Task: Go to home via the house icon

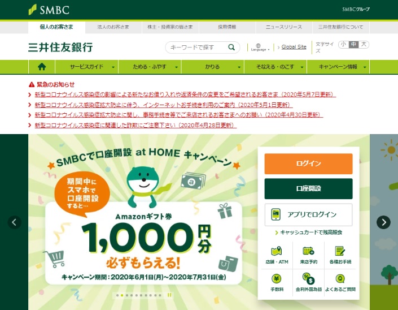Action: pyautogui.click(x=42, y=67)
